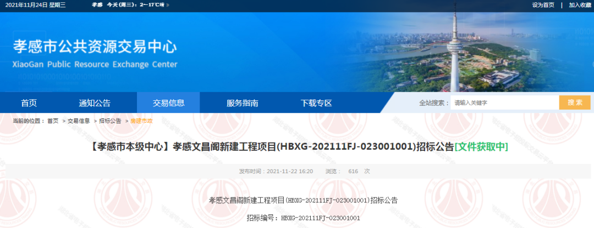
Task: Click 设为首页 link in top bar
Action: coord(543,5)
